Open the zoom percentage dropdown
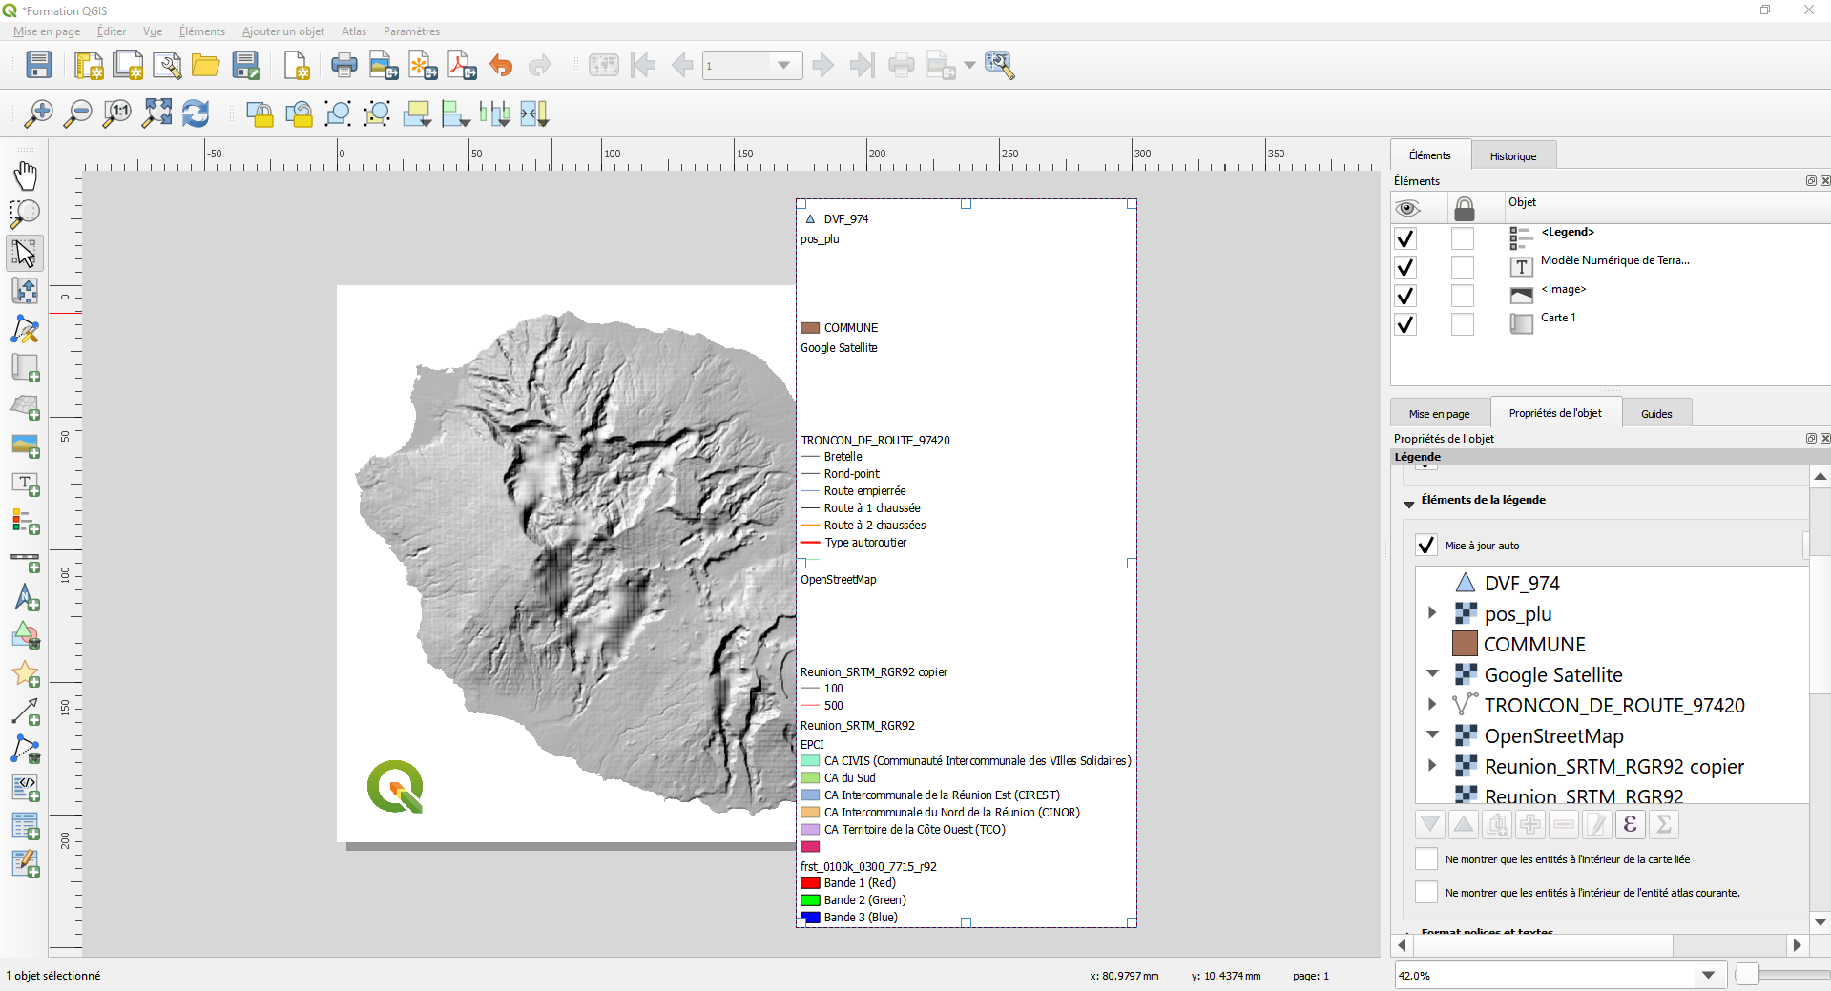This screenshot has width=1831, height=991. (x=1708, y=975)
